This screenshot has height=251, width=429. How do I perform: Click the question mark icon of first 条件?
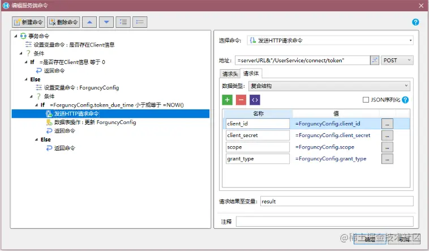28,53
